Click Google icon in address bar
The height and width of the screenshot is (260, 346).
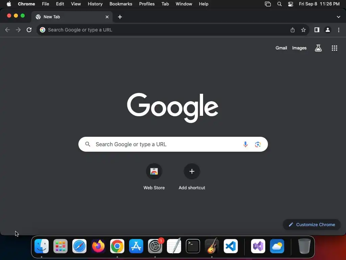43,30
